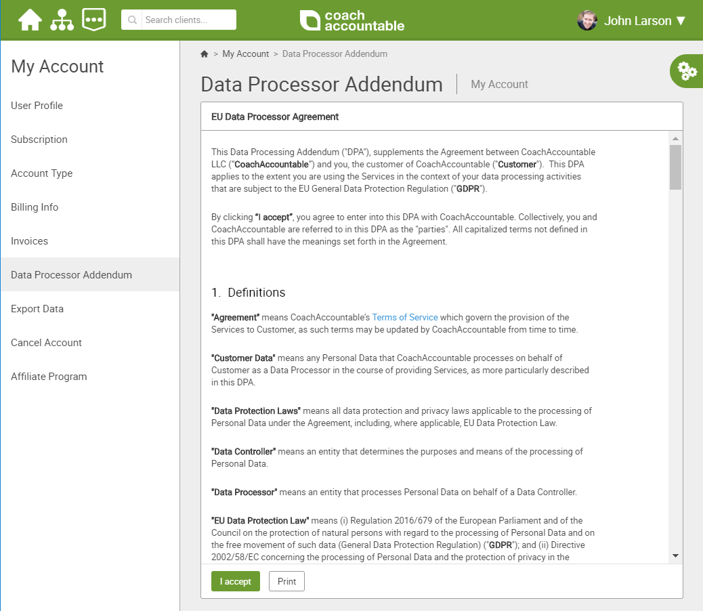Focus the Search clients field
Image resolution: width=703 pixels, height=611 pixels.
click(189, 20)
